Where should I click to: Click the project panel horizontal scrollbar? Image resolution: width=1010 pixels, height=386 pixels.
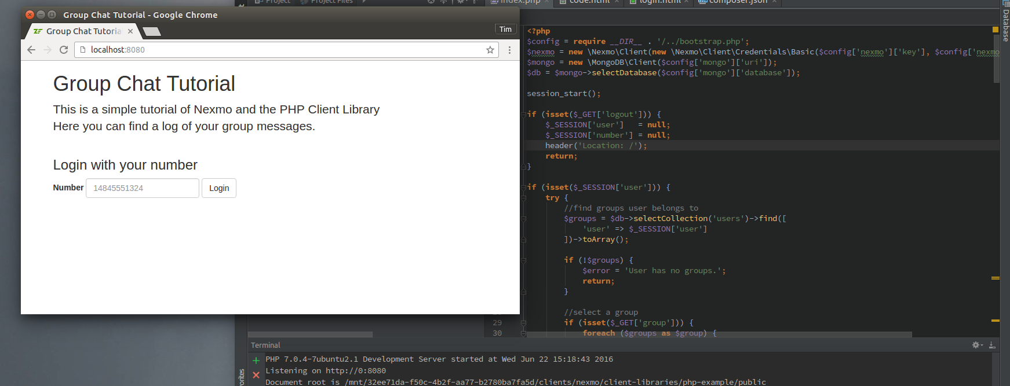[x=310, y=334]
